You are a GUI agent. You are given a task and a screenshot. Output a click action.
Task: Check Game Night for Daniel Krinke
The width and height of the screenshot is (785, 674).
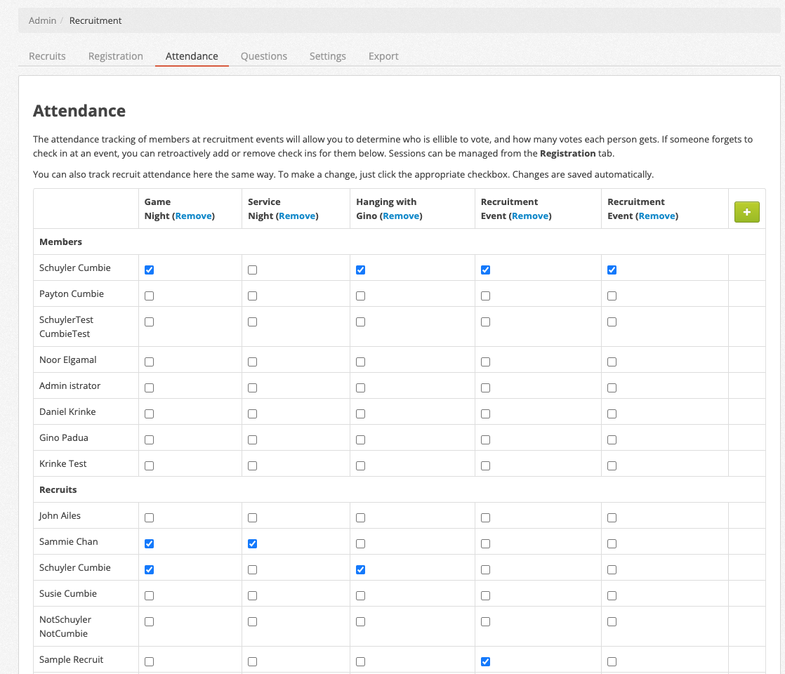click(x=149, y=414)
